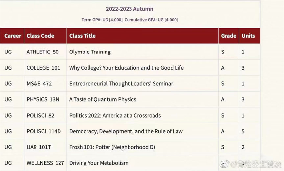Open the ATHLETIC 50 class code

(x=42, y=52)
